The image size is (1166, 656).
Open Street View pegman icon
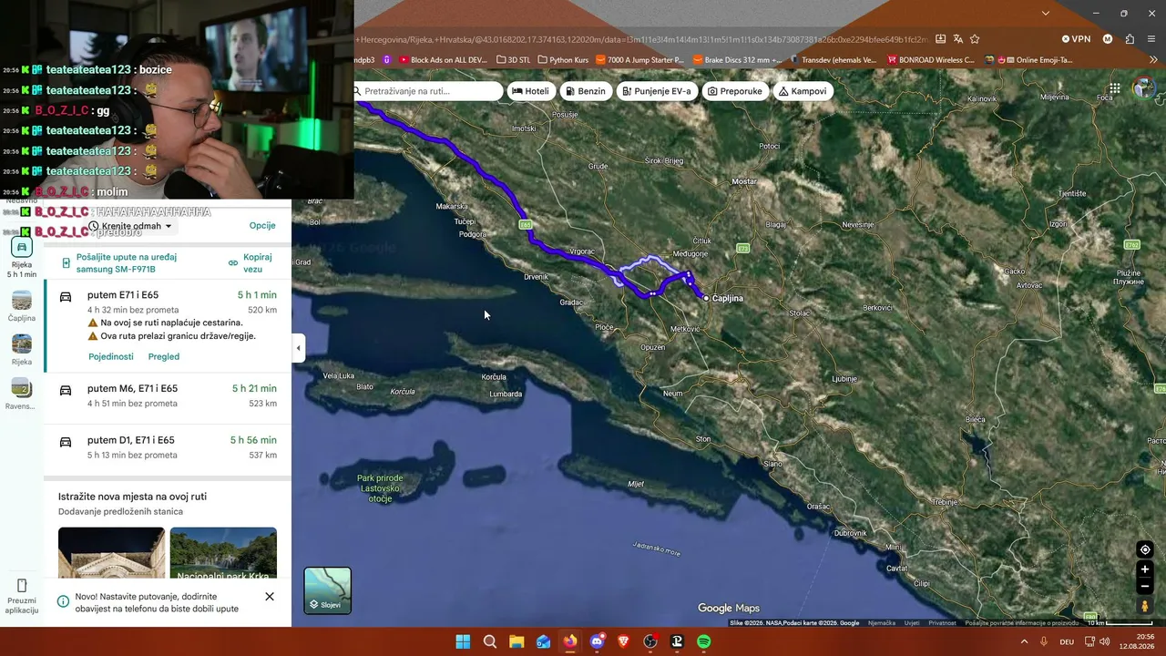coord(1145,606)
